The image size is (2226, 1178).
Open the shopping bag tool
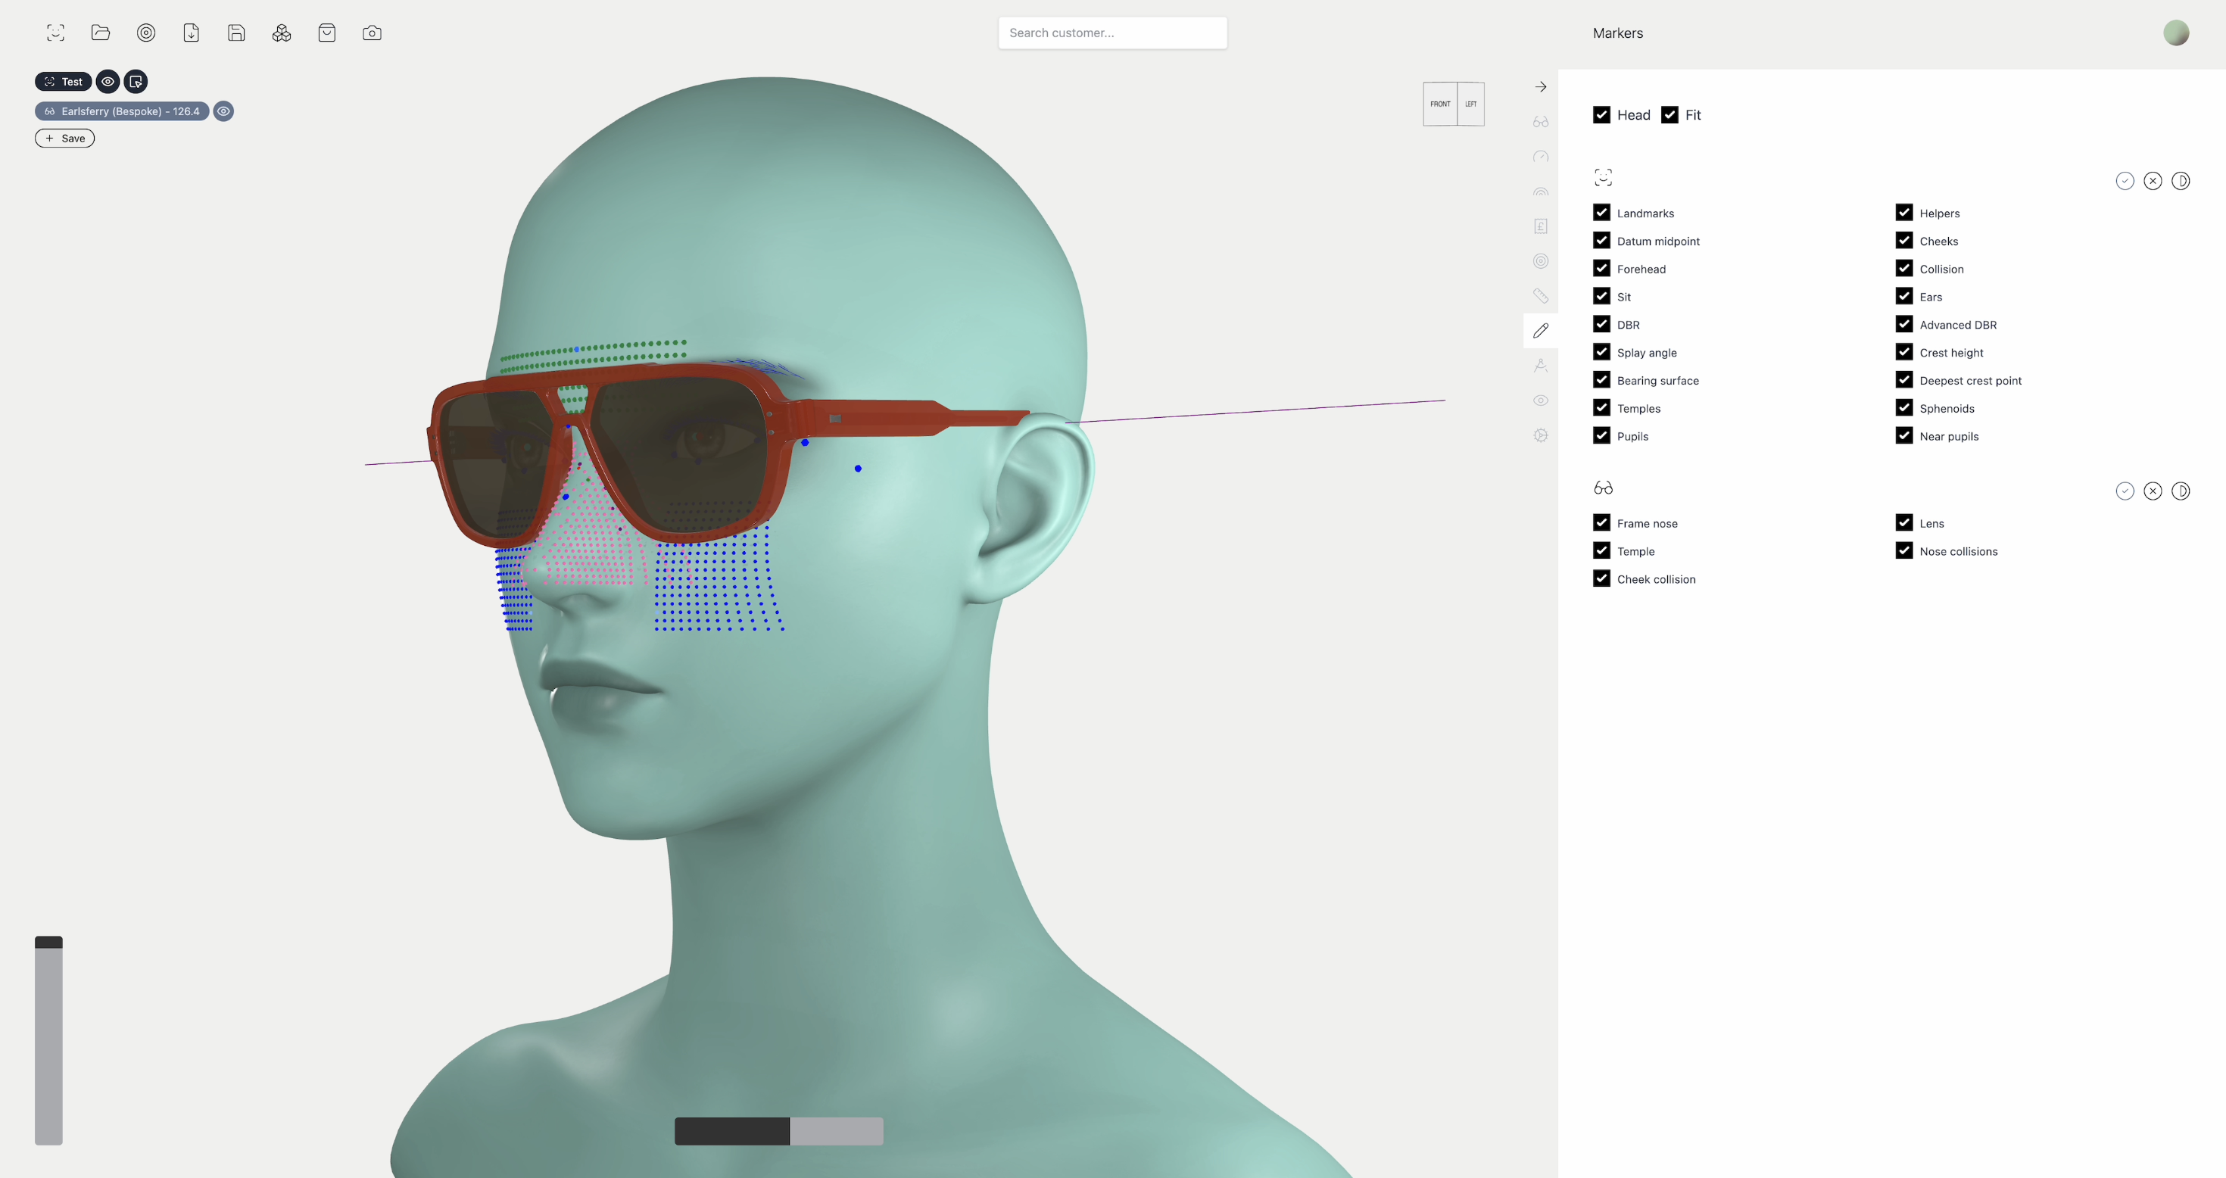pyautogui.click(x=326, y=33)
